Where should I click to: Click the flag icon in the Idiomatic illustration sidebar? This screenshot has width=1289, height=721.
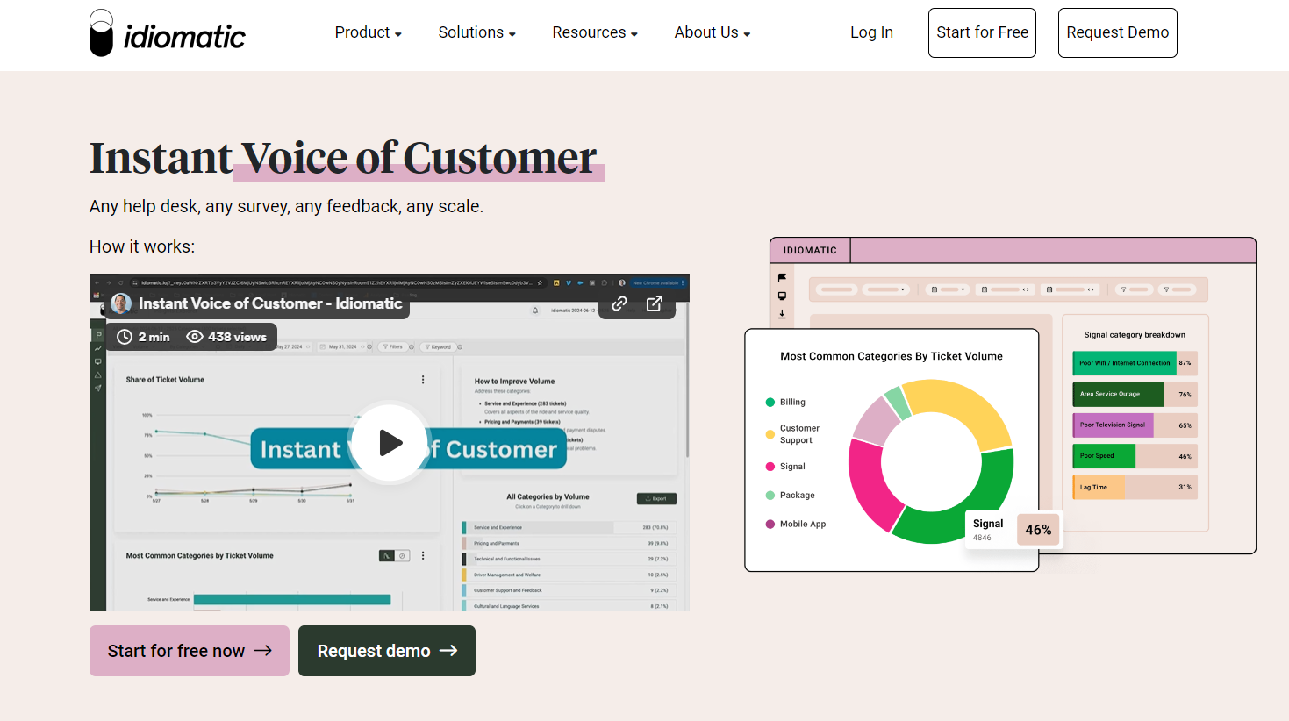click(782, 278)
